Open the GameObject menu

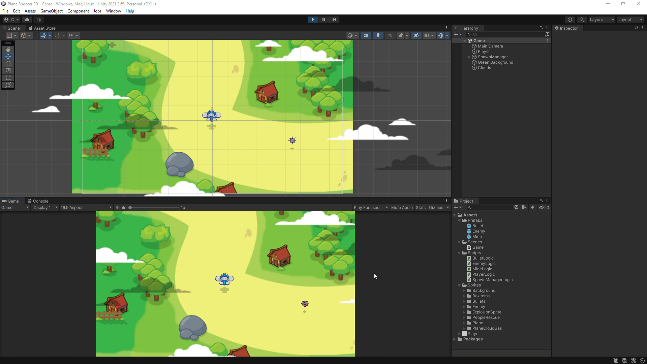(x=51, y=11)
